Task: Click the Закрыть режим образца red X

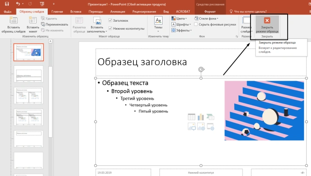Action: pos(267,20)
